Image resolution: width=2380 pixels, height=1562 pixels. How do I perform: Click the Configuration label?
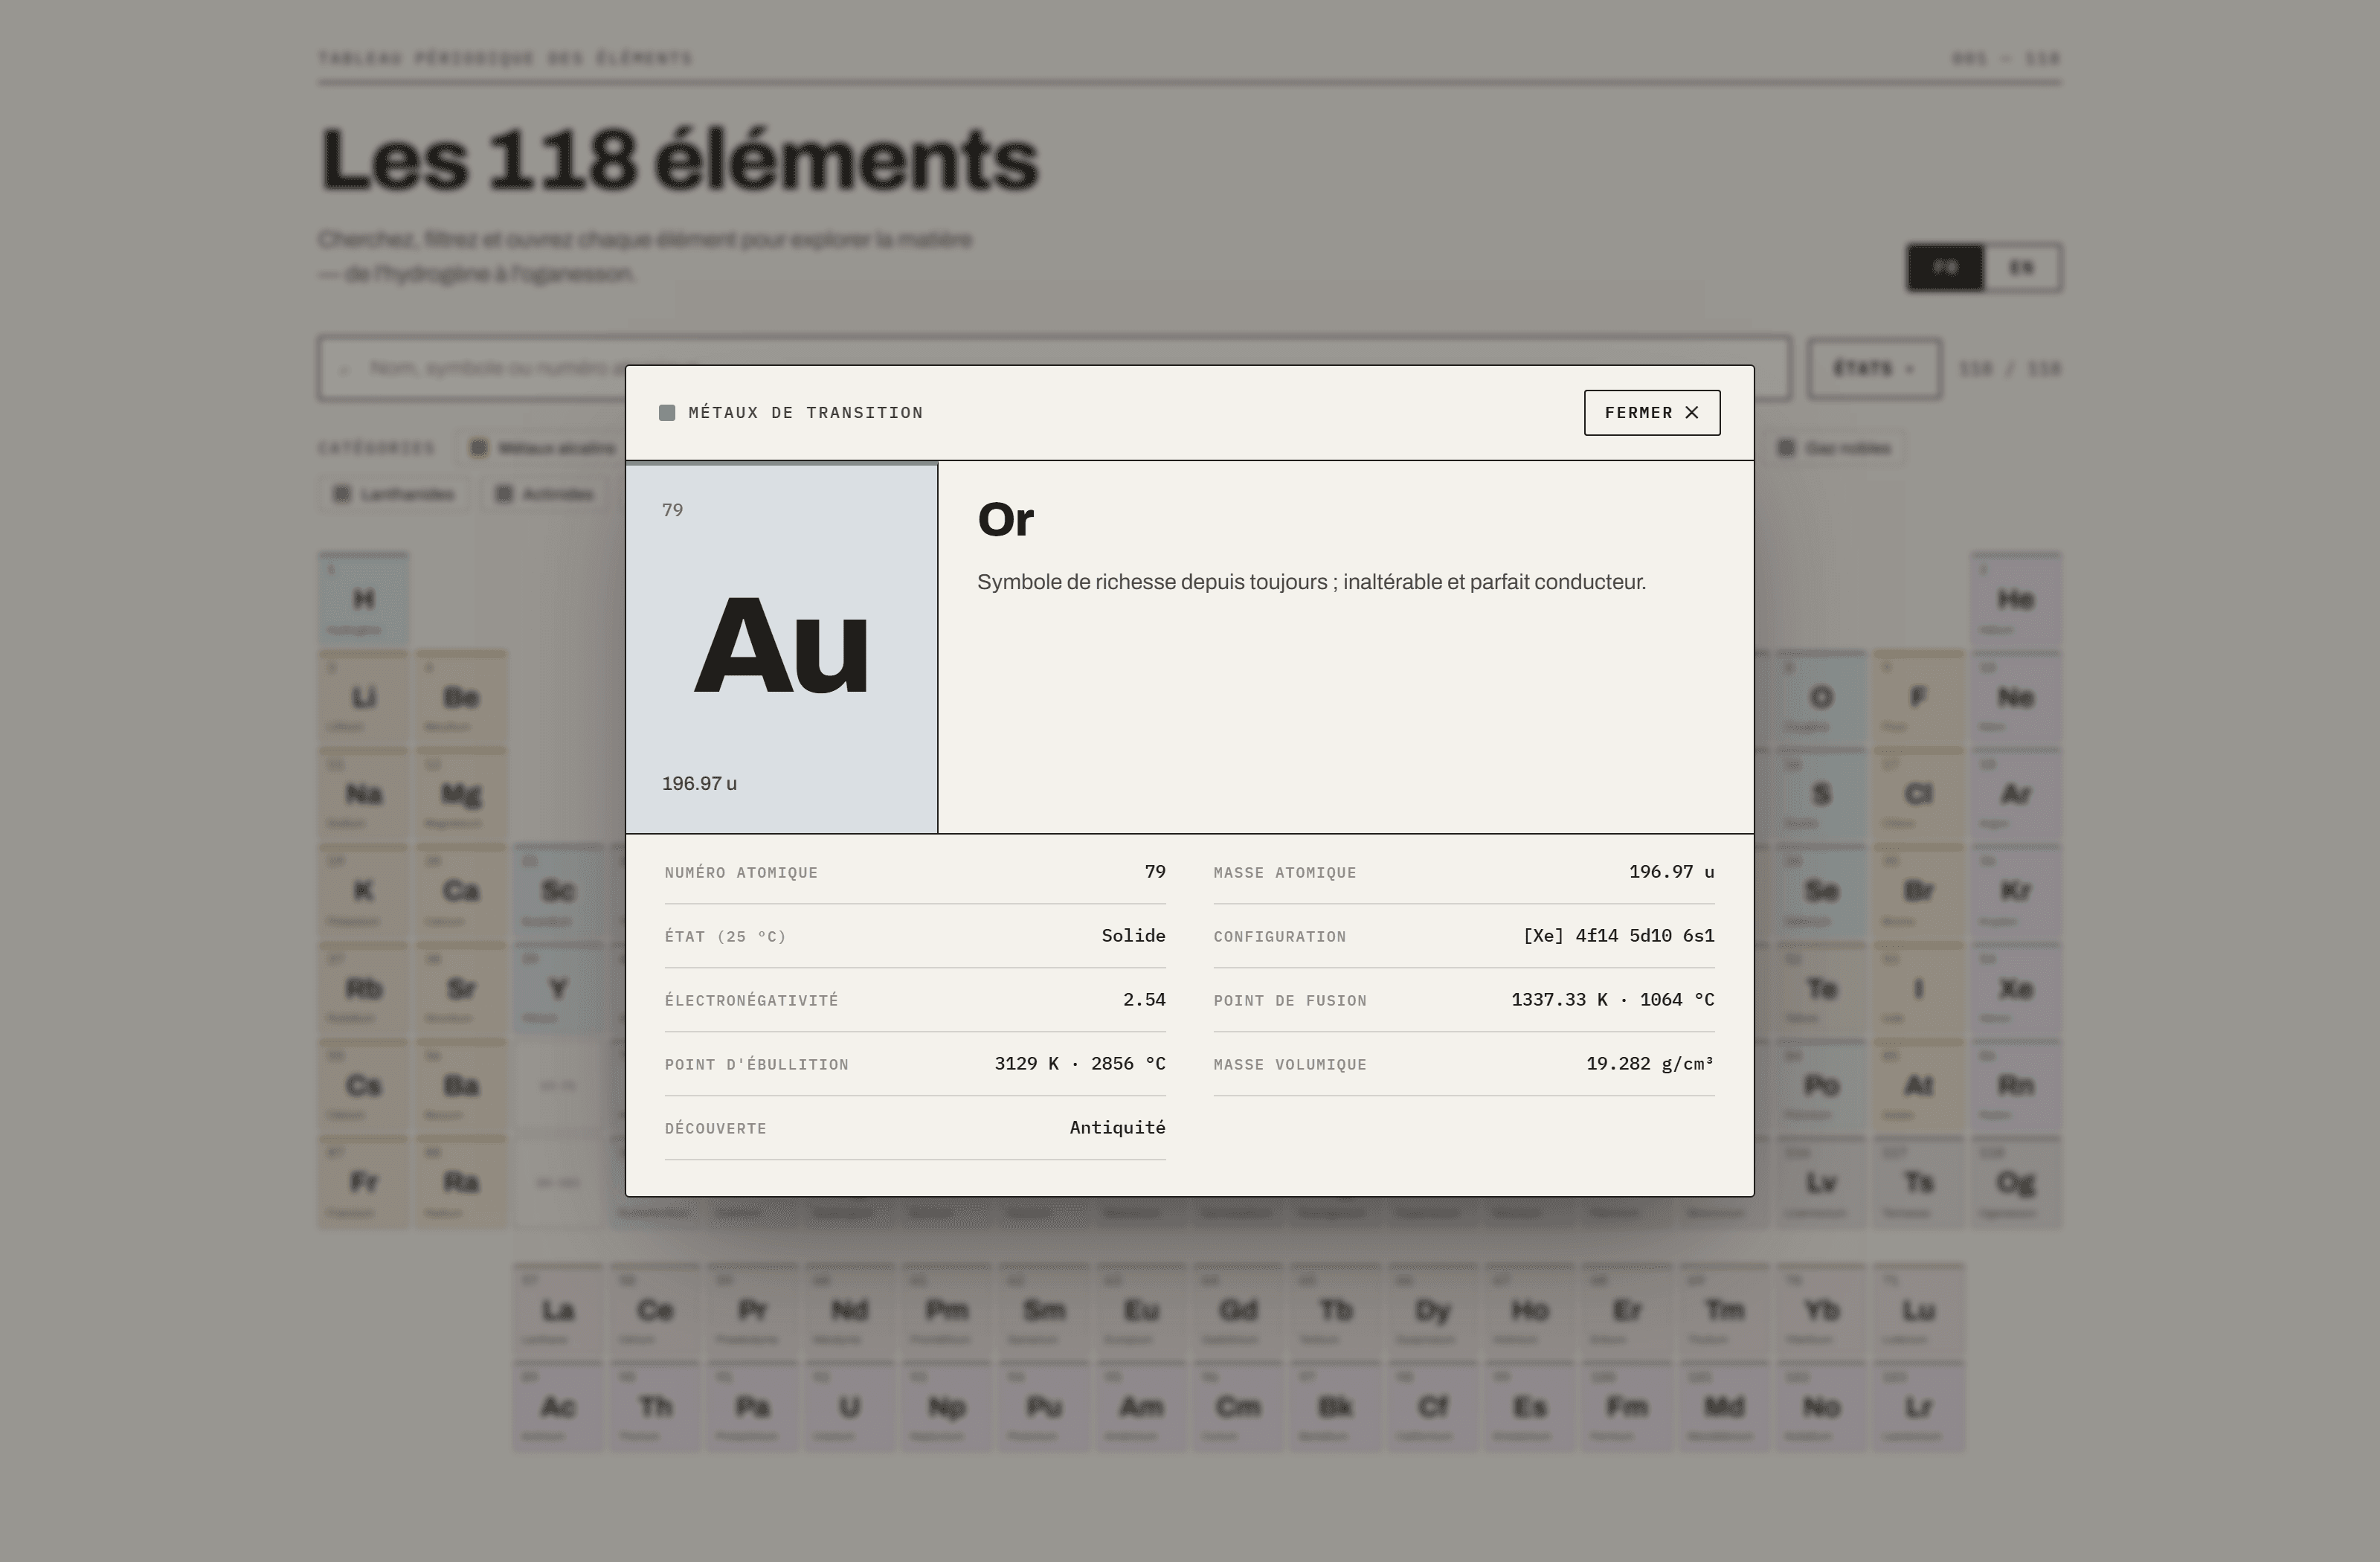[1280, 937]
